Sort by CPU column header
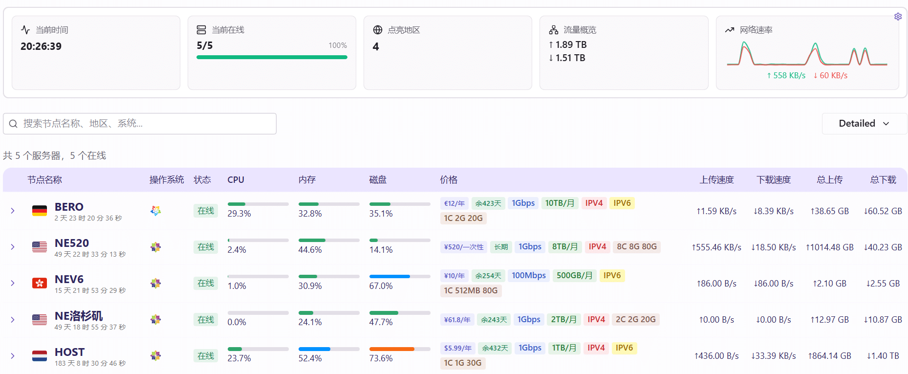908x374 pixels. pyautogui.click(x=236, y=180)
